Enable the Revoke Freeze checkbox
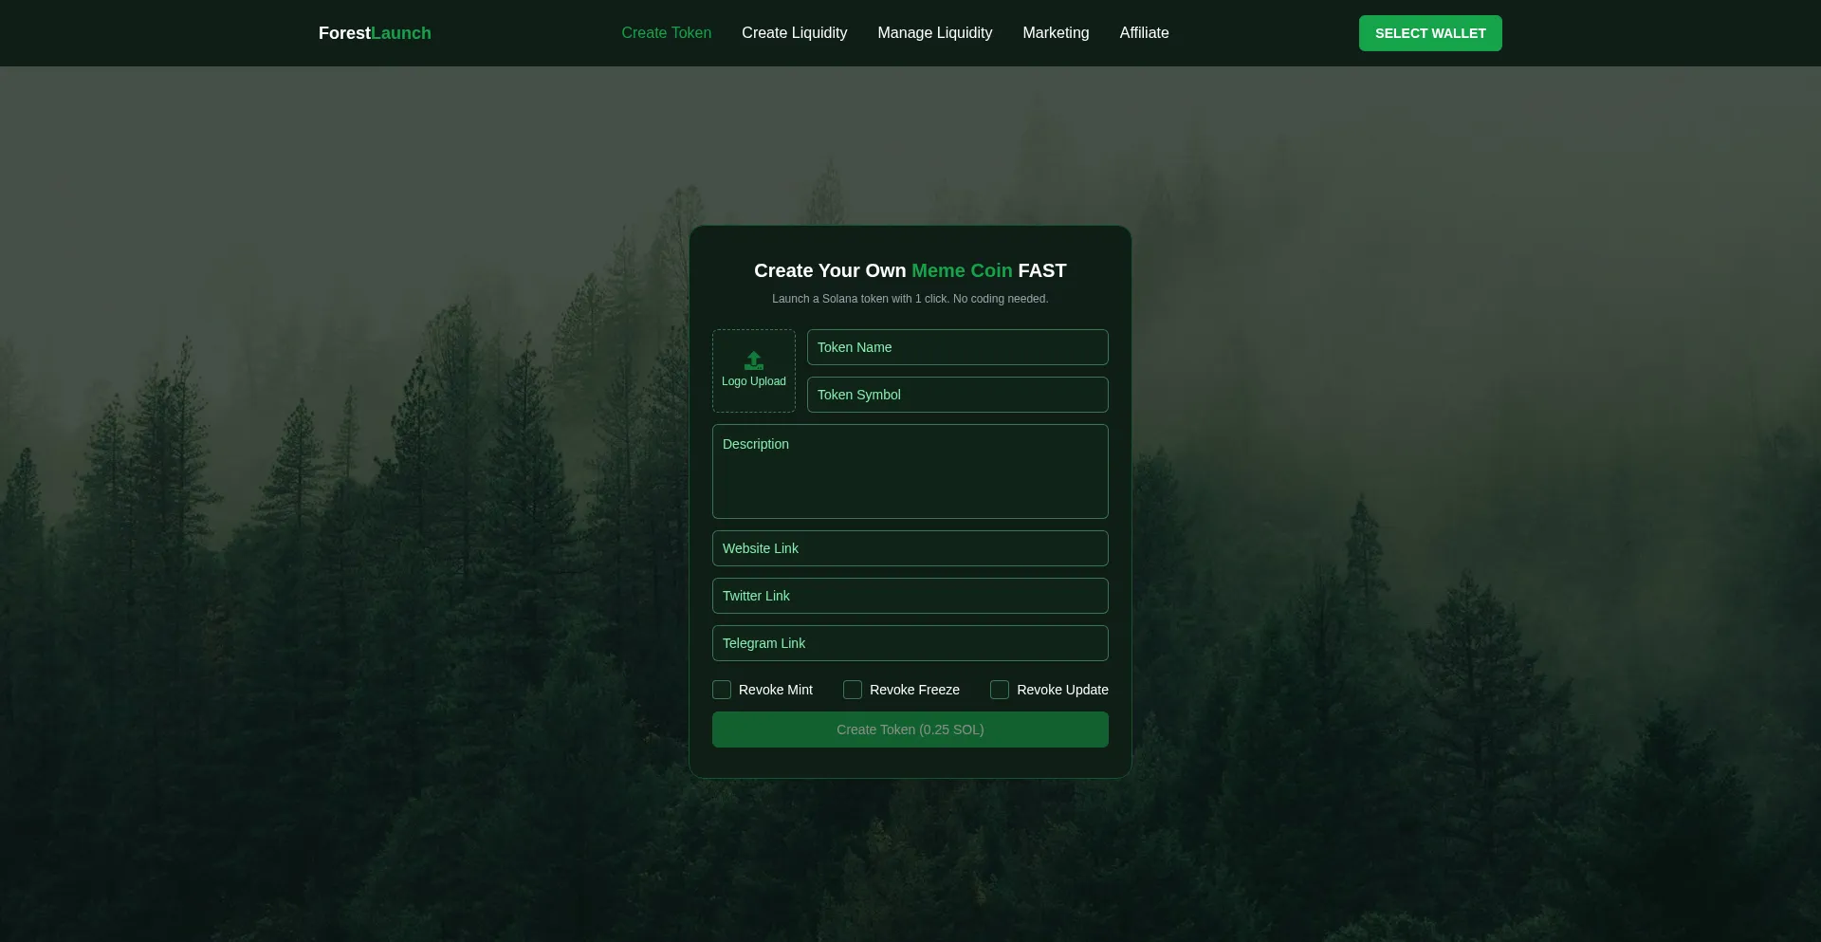1821x942 pixels. 852,690
